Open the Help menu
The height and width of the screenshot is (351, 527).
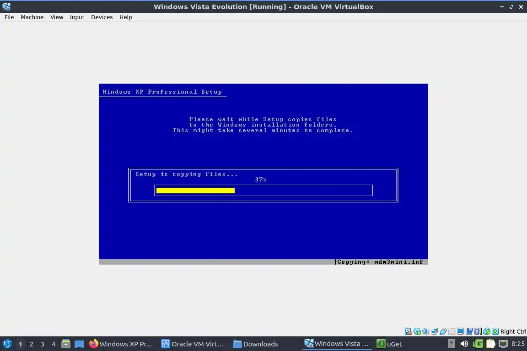point(126,17)
